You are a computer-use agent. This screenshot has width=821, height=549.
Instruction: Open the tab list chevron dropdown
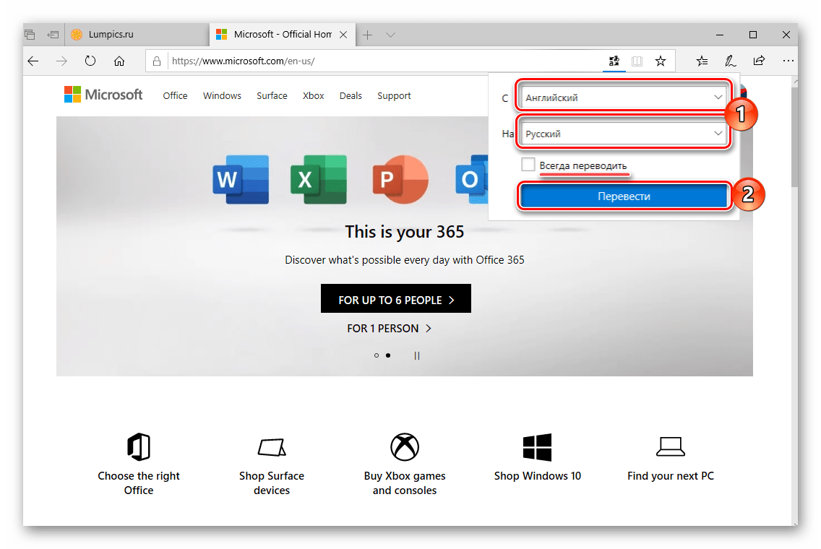pyautogui.click(x=390, y=35)
